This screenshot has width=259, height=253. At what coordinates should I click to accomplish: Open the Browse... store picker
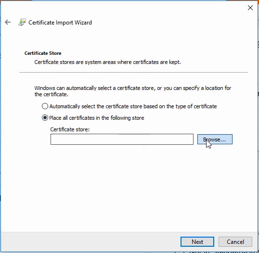pos(215,139)
